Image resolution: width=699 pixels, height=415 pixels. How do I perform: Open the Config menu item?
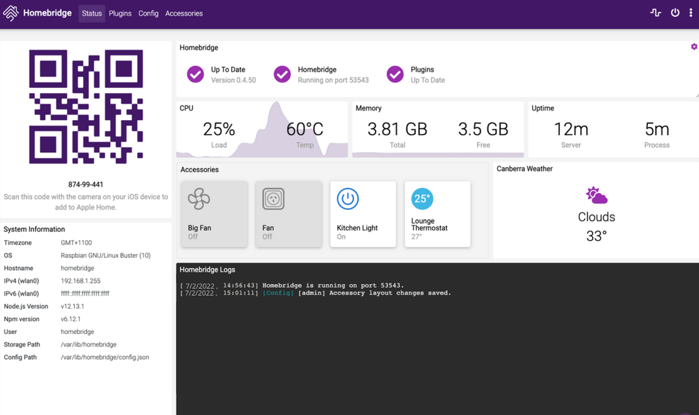(148, 13)
